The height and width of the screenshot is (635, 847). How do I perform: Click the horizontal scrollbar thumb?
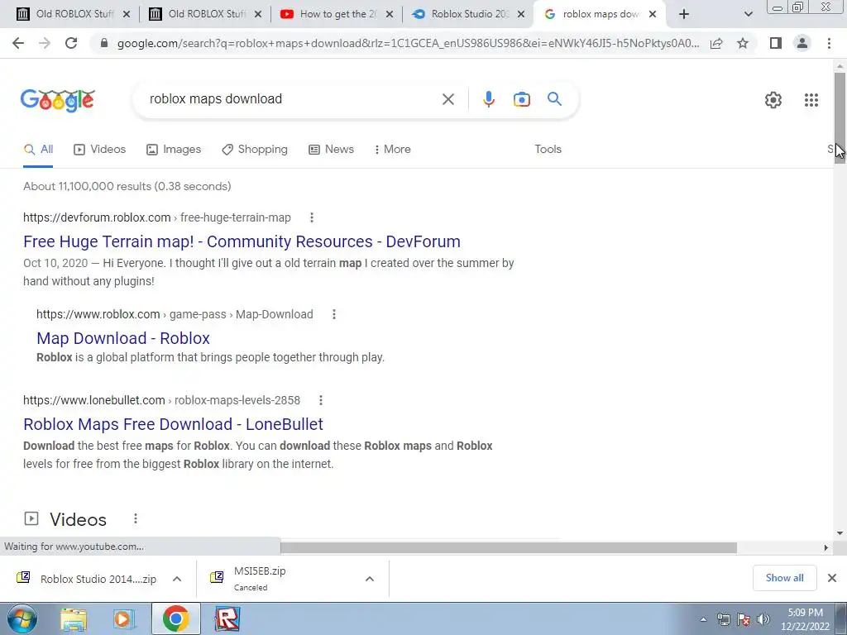509,547
